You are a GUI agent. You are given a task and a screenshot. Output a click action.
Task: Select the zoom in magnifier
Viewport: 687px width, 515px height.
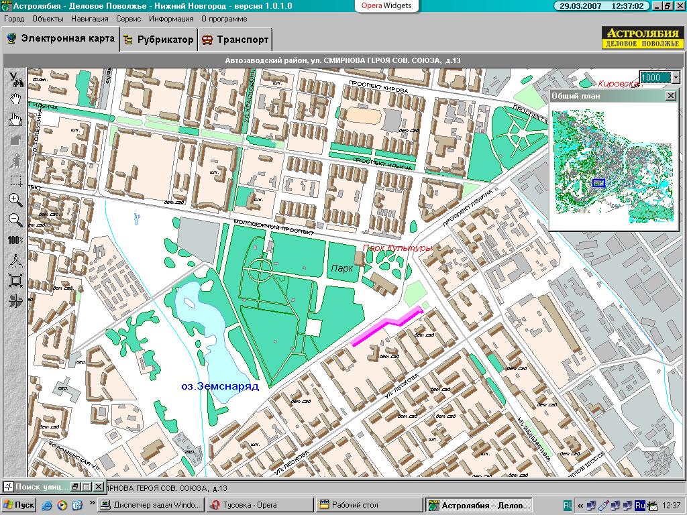(16, 200)
